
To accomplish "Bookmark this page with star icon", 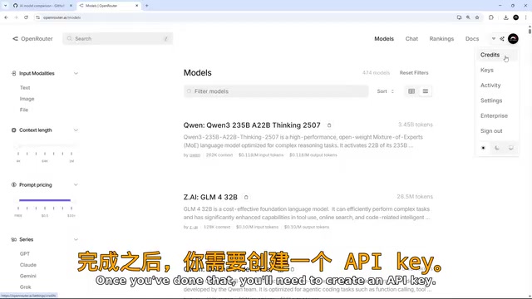I will (x=477, y=17).
